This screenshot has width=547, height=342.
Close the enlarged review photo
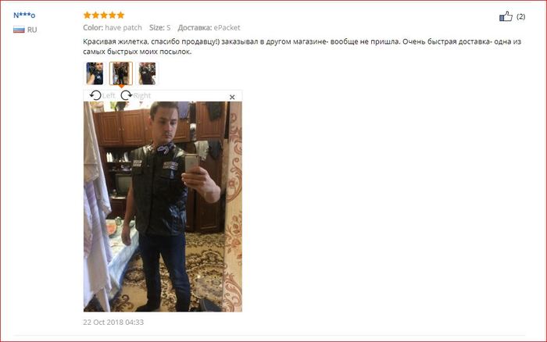[232, 98]
